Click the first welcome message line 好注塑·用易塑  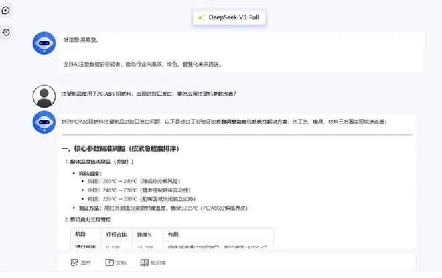point(81,40)
